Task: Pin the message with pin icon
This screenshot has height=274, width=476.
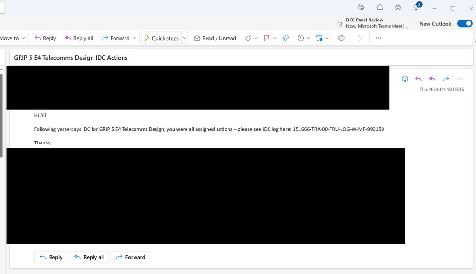Action: point(286,38)
